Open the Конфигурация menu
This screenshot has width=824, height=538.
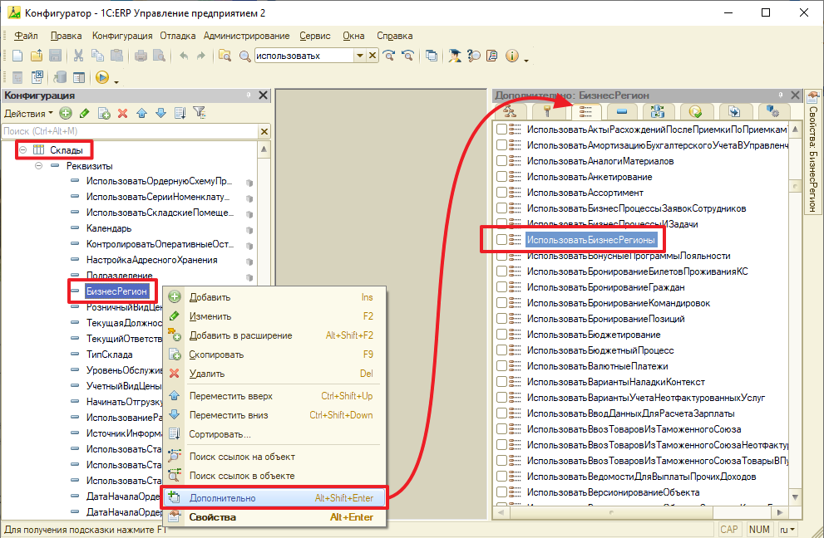click(x=122, y=36)
